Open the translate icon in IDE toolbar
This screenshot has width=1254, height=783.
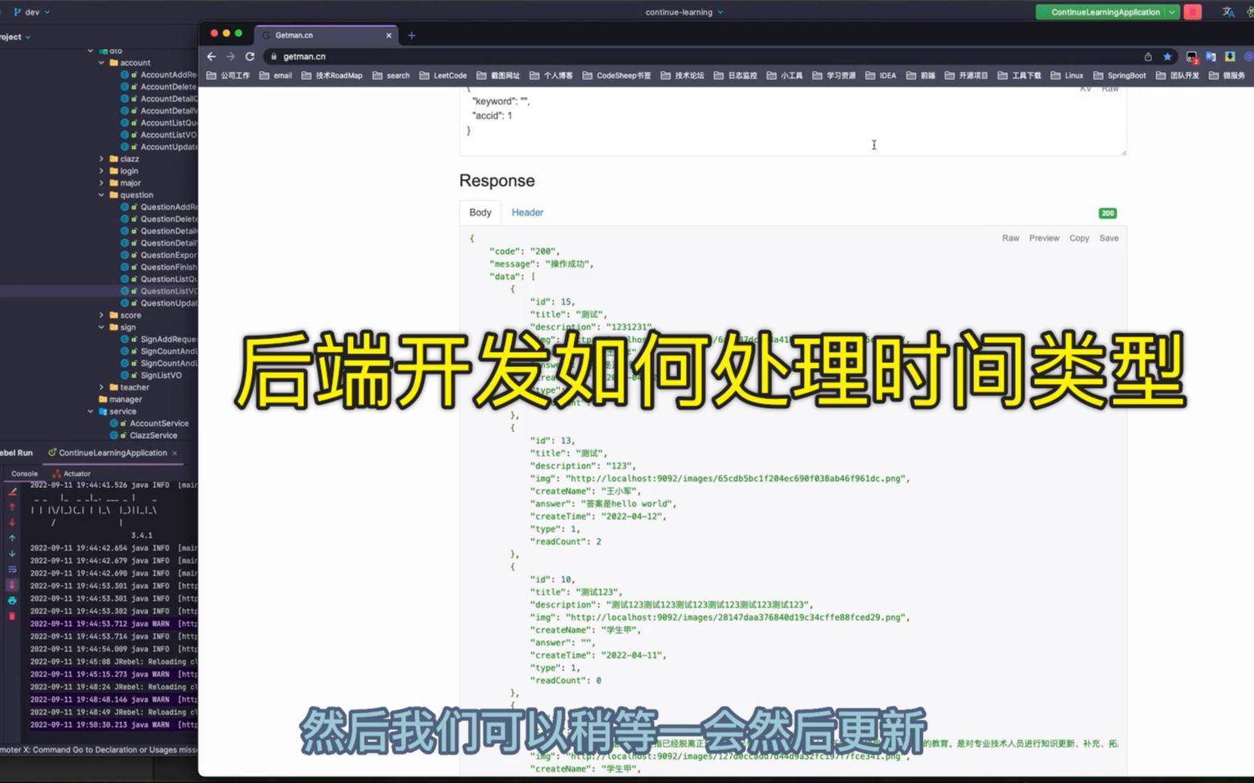pos(1228,12)
